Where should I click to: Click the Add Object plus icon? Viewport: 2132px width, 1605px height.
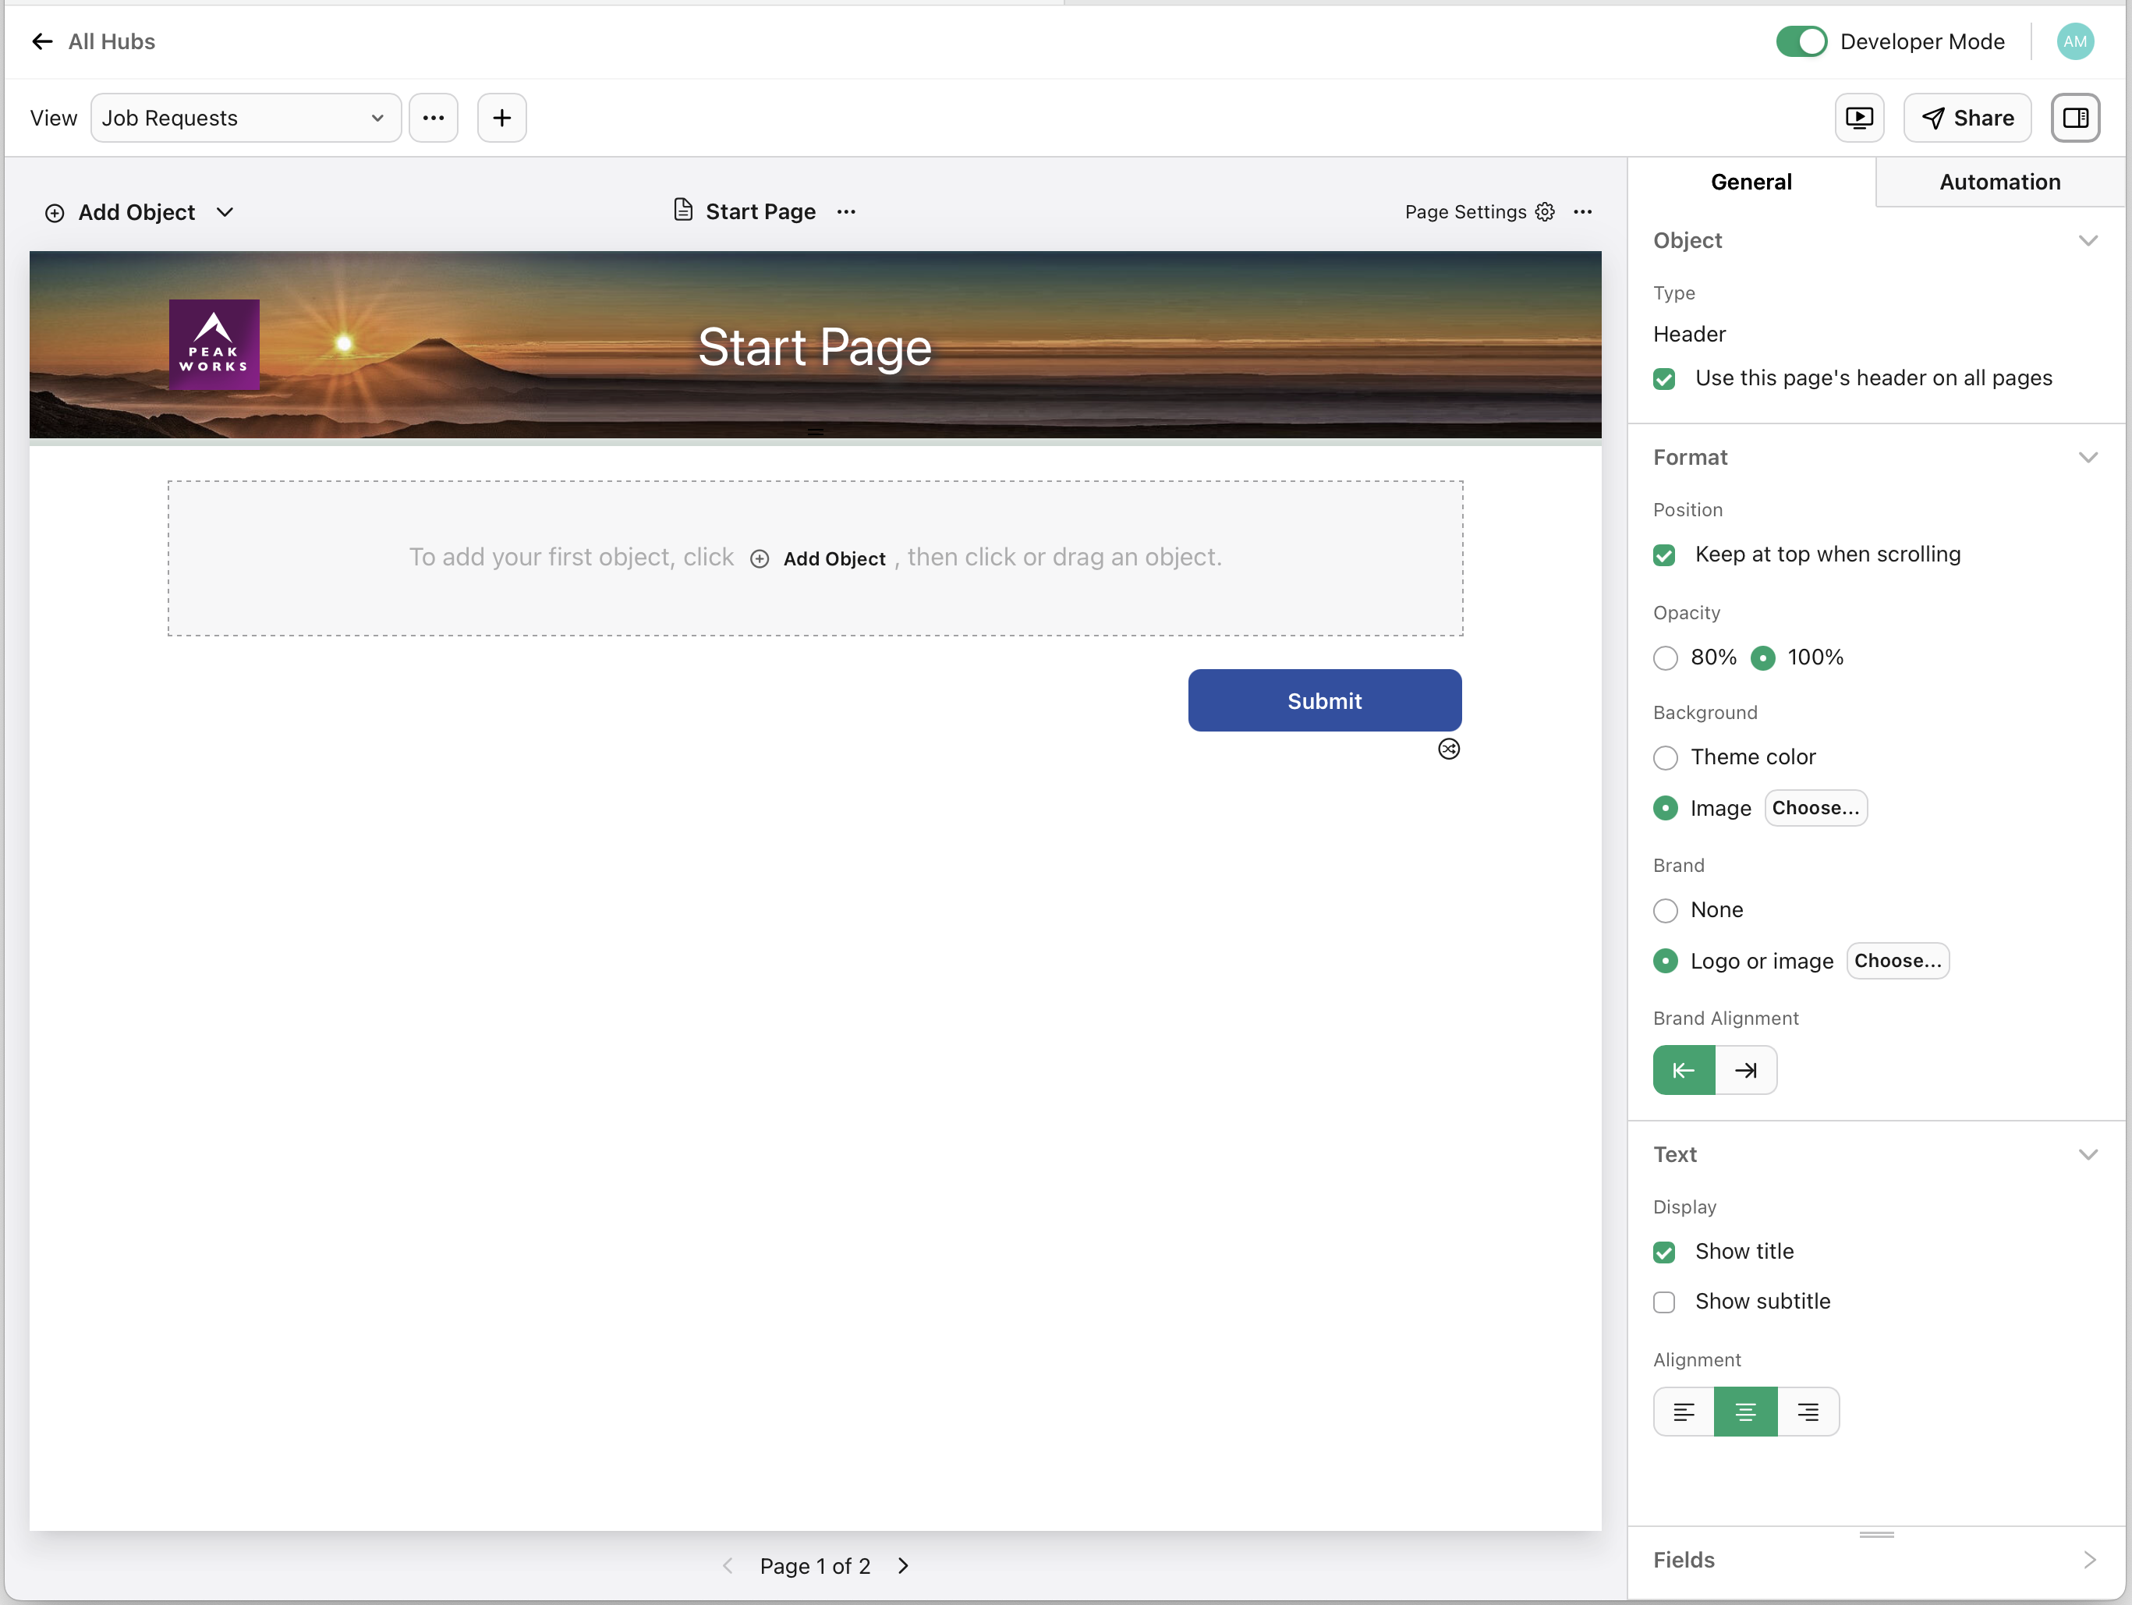55,212
